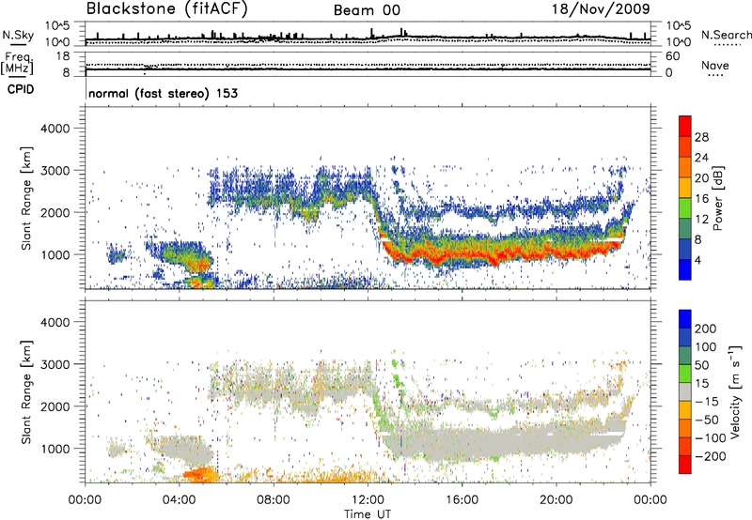Click the "N.Search" legend label
This screenshot has width=752, height=520.
coord(726,35)
